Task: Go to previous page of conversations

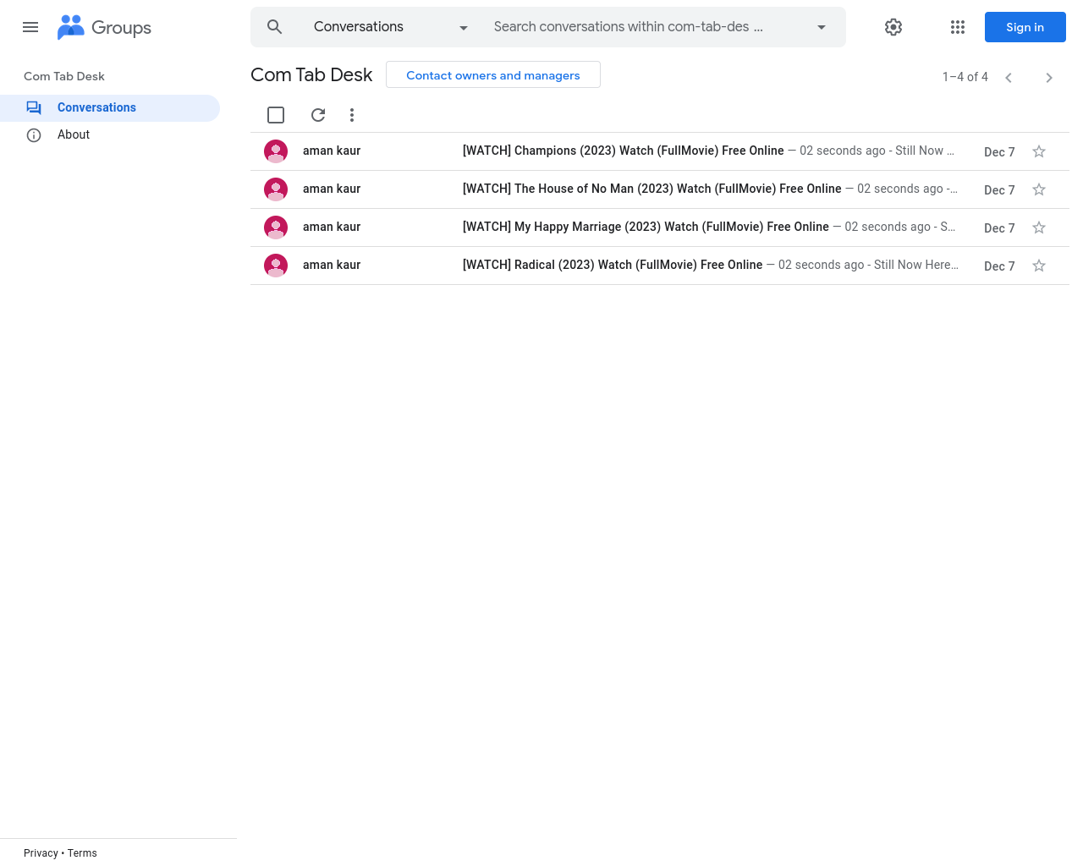Action: coord(1009,78)
